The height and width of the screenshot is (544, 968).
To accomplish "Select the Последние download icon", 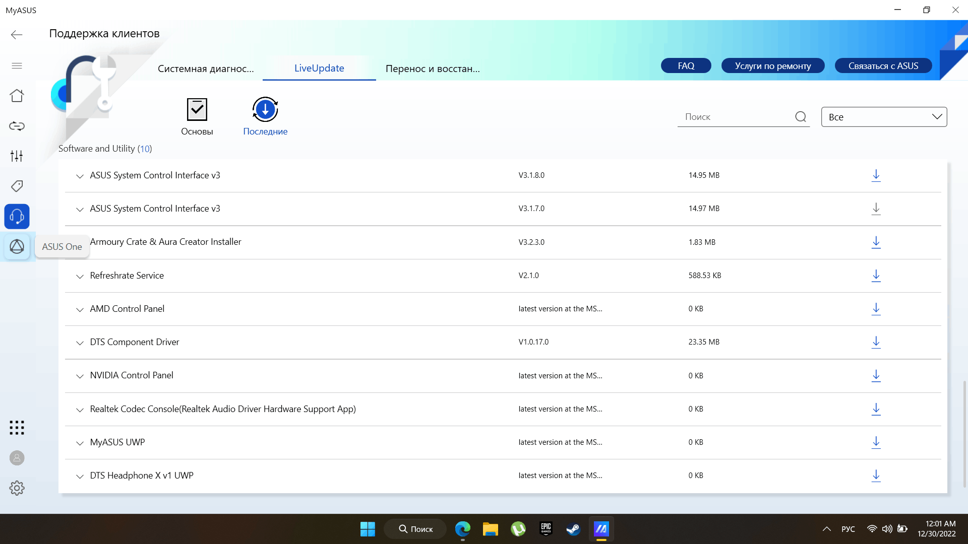I will tap(265, 109).
